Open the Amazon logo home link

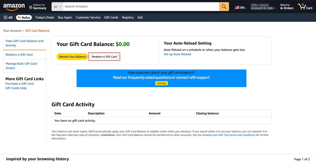point(14,7)
